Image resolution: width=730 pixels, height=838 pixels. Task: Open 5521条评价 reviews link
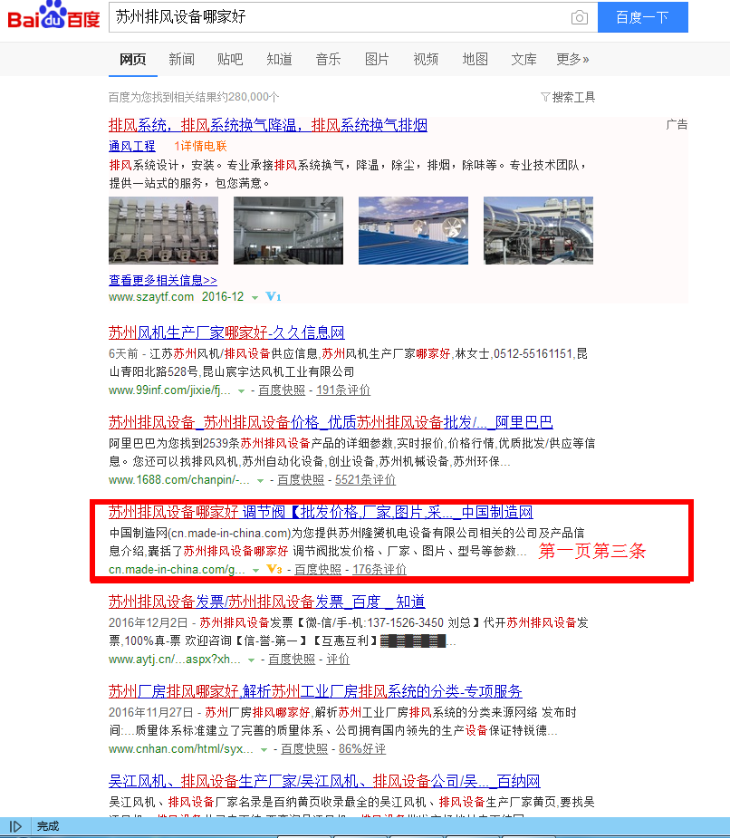(x=366, y=480)
